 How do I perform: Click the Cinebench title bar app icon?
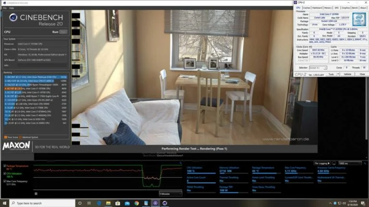pos(4,3)
